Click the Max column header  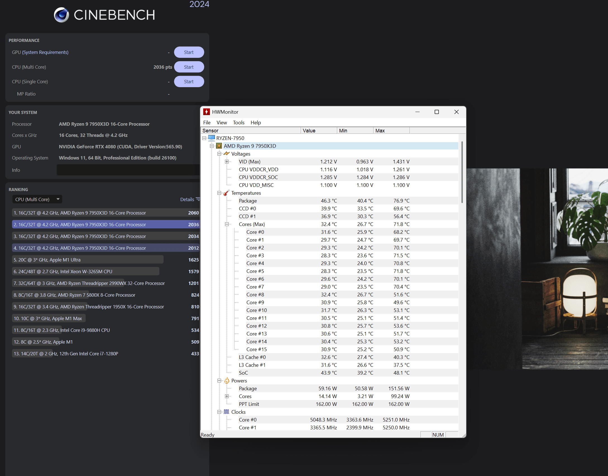[x=391, y=130]
